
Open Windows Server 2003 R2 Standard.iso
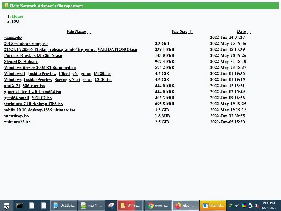click(40, 68)
